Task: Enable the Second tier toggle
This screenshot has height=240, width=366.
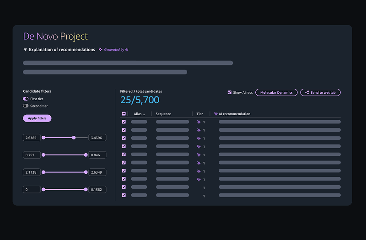Action: (26, 106)
